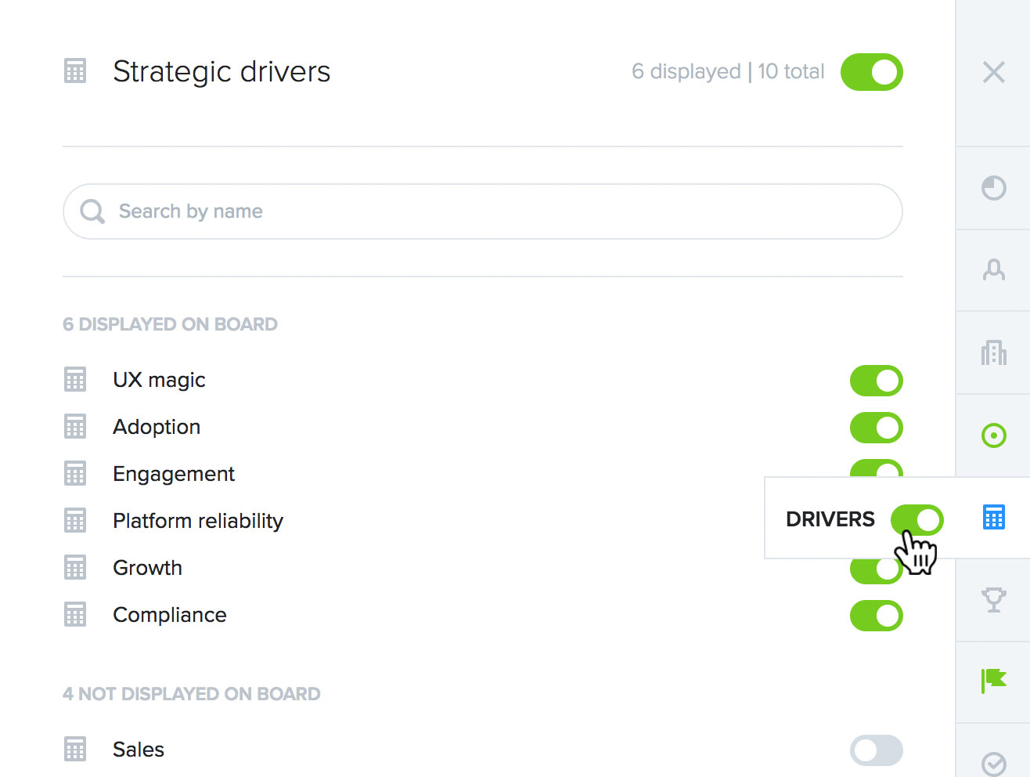The height and width of the screenshot is (777, 1030).
Task: Select the green target circle sidebar icon
Action: 993,435
